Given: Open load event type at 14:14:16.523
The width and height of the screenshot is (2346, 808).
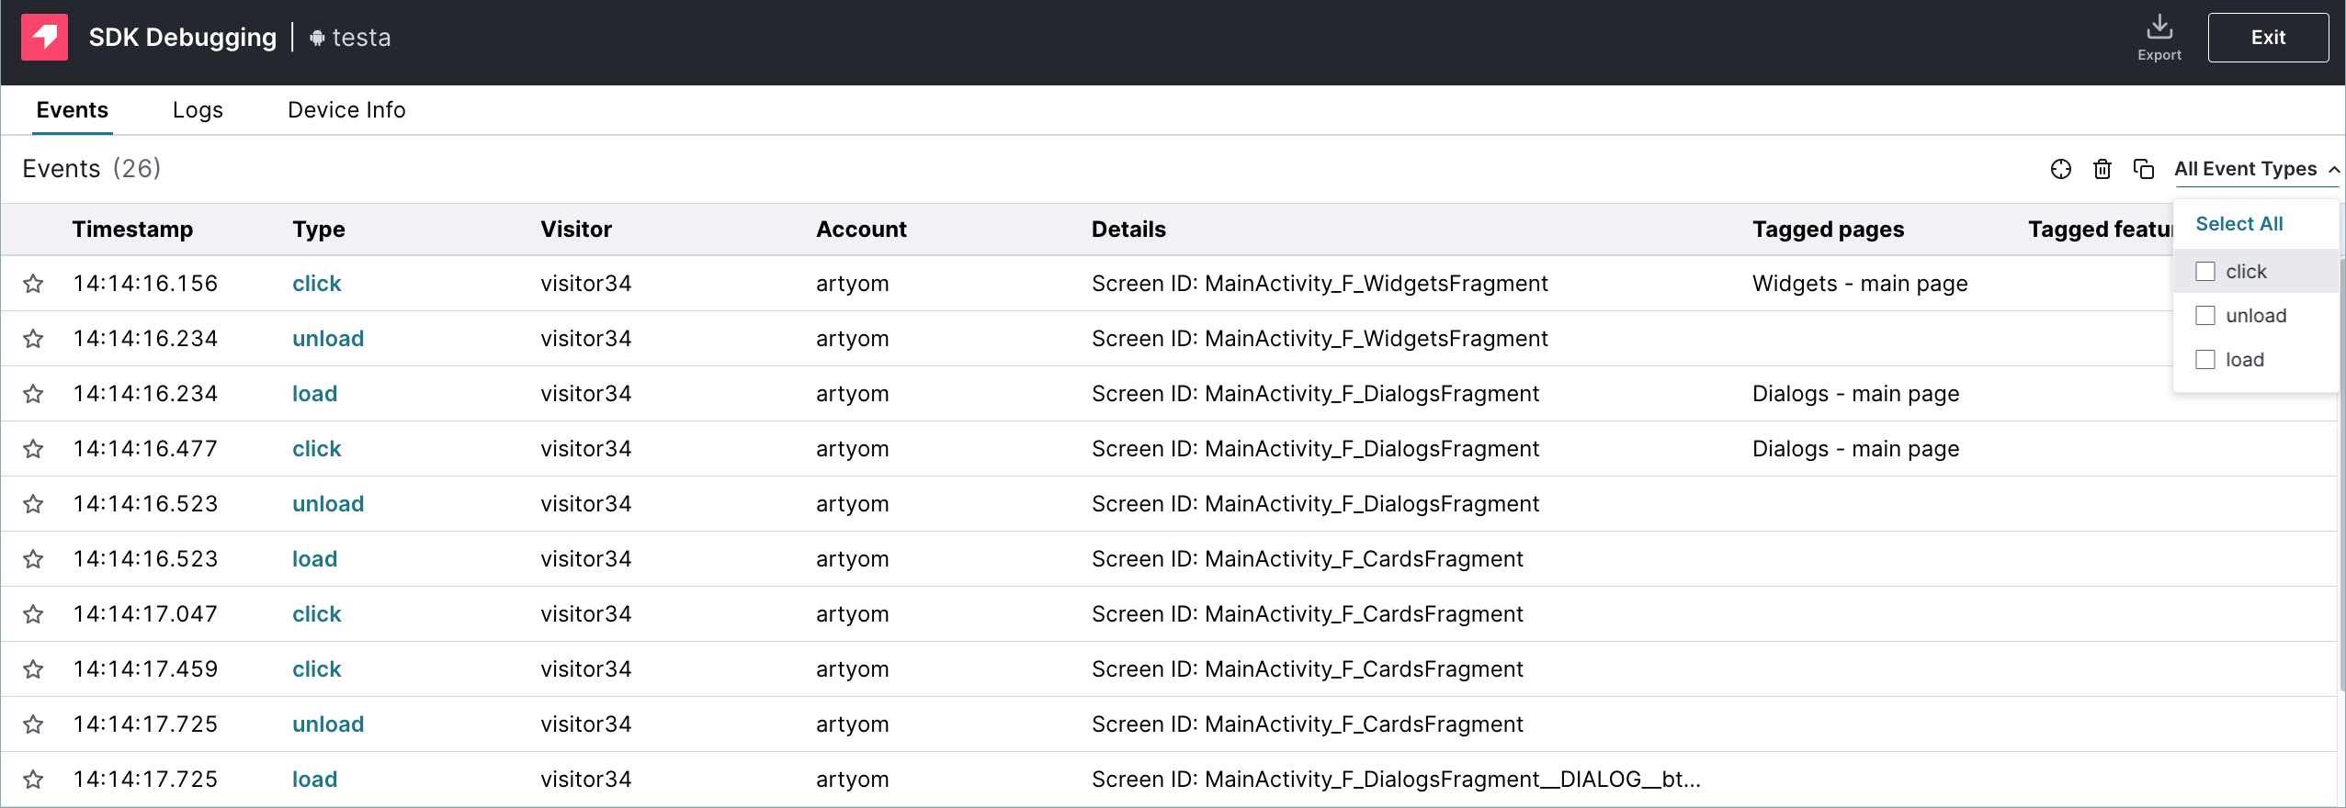Looking at the screenshot, I should (314, 559).
